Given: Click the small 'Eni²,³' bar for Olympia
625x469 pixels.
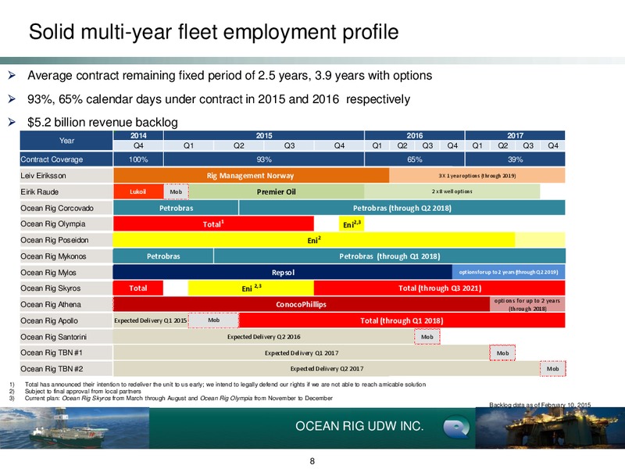Looking at the screenshot, I should 352,224.
